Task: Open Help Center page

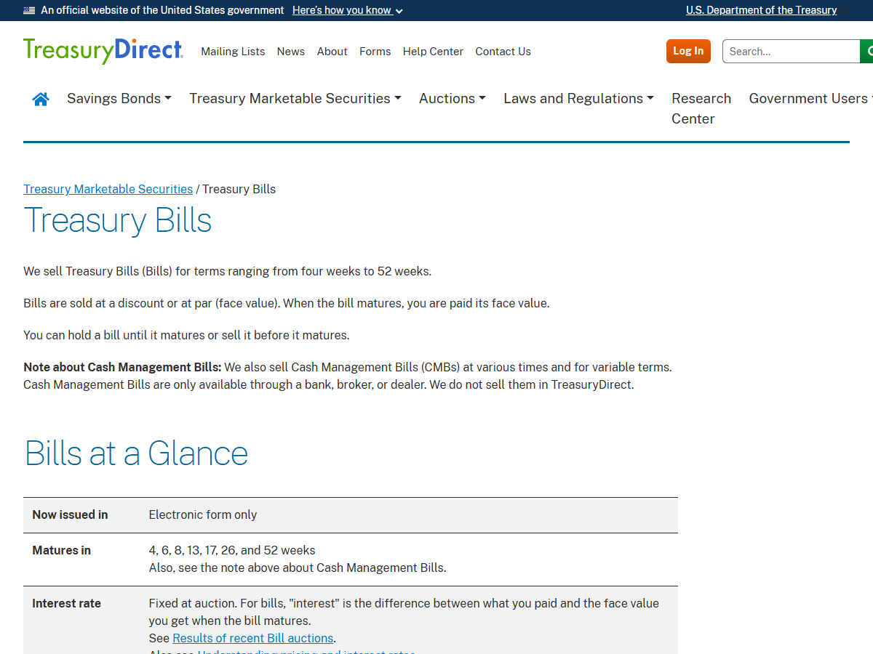Action: pyautogui.click(x=433, y=52)
